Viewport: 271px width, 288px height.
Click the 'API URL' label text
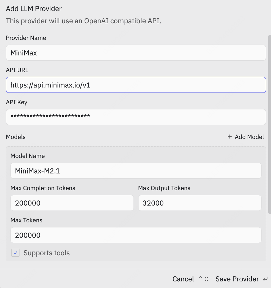click(17, 70)
